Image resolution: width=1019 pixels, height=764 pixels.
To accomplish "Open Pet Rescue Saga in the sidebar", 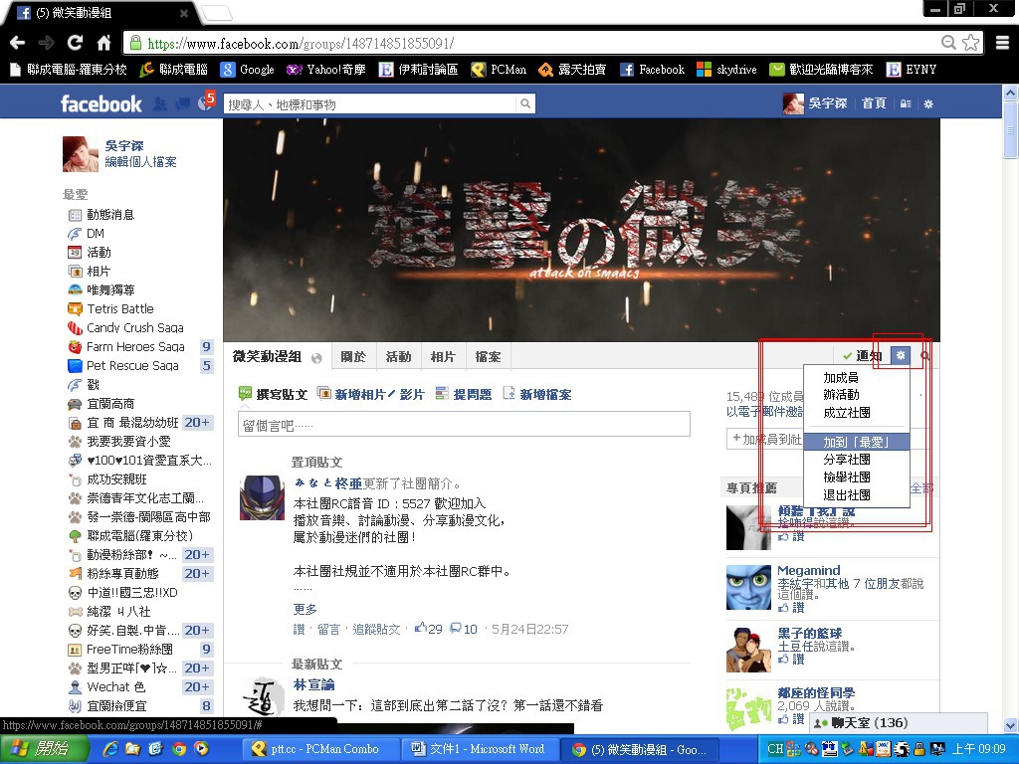I will click(x=123, y=365).
